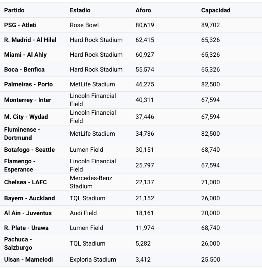Select the R. Plate - Urawa match
The height and width of the screenshot is (269, 262).
(x=26, y=228)
